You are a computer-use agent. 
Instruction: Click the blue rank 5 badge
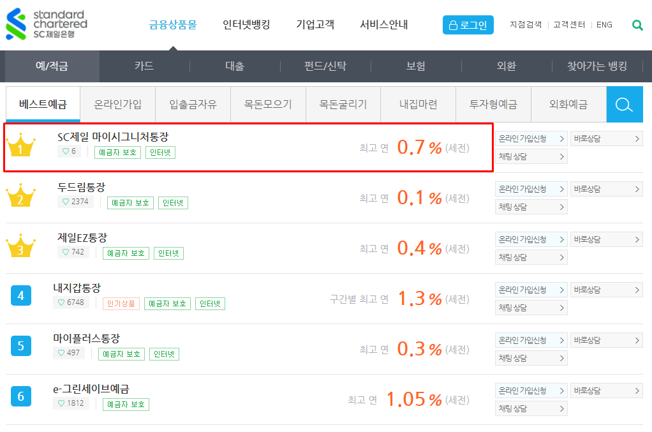click(21, 346)
